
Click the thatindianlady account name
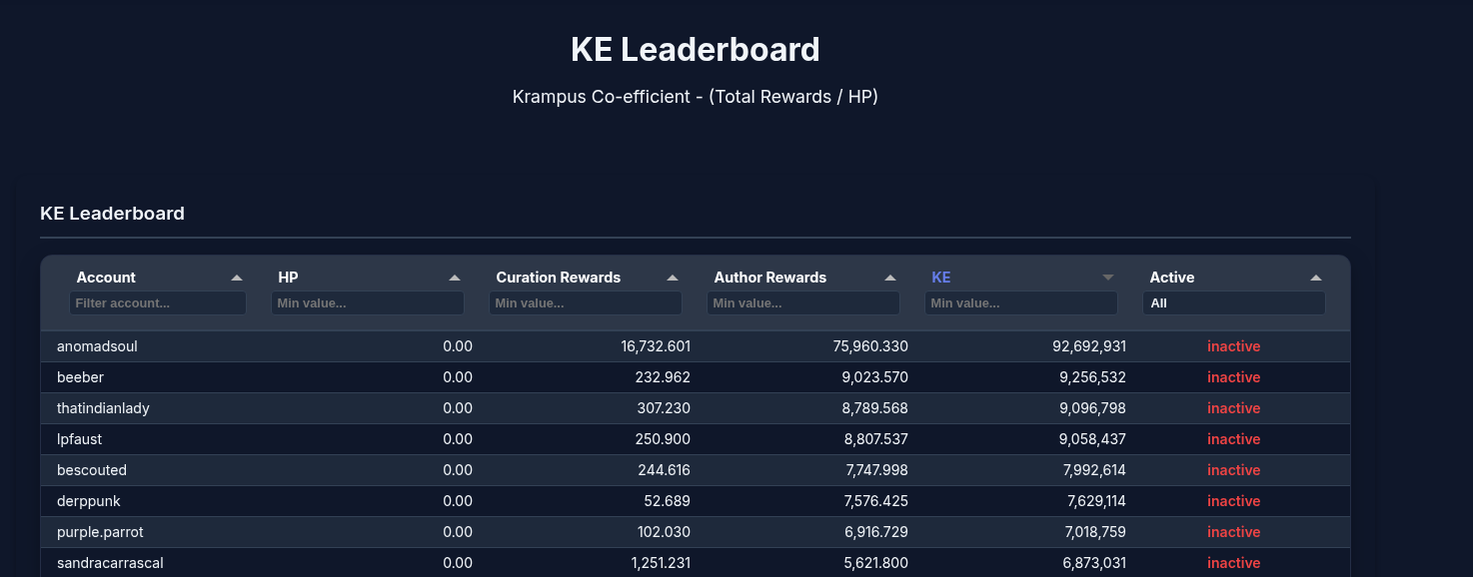[103, 408]
